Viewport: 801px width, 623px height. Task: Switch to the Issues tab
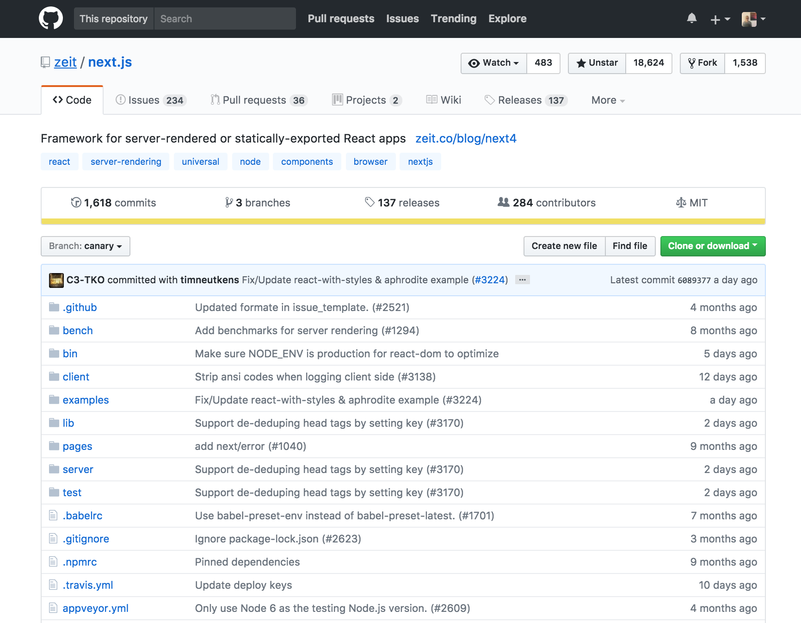coord(150,100)
